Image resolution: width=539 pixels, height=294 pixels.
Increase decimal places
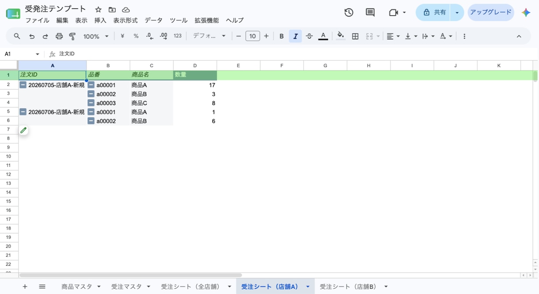click(x=163, y=36)
